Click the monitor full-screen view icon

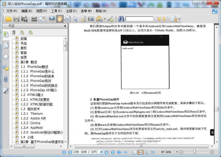click(x=52, y=19)
